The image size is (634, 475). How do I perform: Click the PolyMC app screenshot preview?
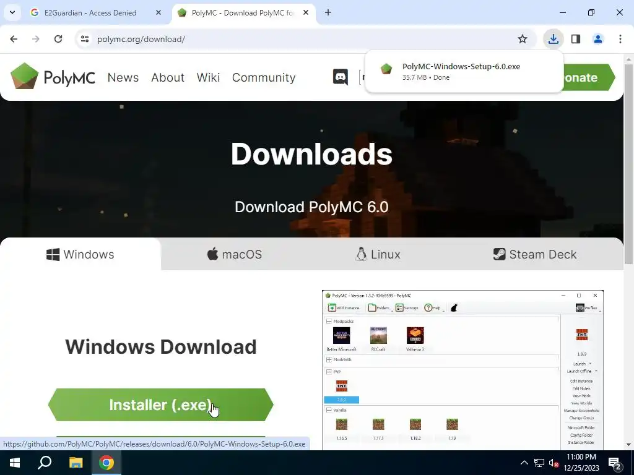[462, 370]
